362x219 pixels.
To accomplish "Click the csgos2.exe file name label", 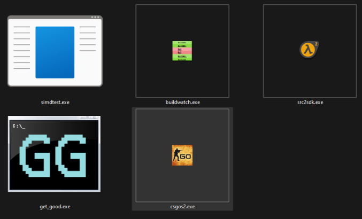I will [x=182, y=206].
